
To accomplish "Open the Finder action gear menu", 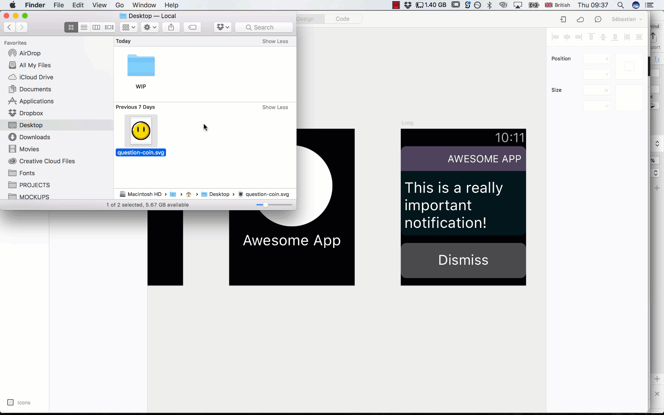I will tap(150, 27).
